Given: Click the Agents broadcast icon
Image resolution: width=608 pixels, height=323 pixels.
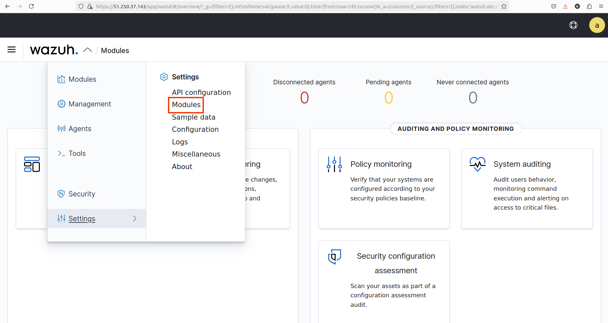Looking at the screenshot, I should [x=61, y=129].
